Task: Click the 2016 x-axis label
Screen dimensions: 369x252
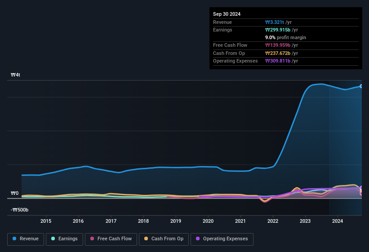Action: pos(78,221)
